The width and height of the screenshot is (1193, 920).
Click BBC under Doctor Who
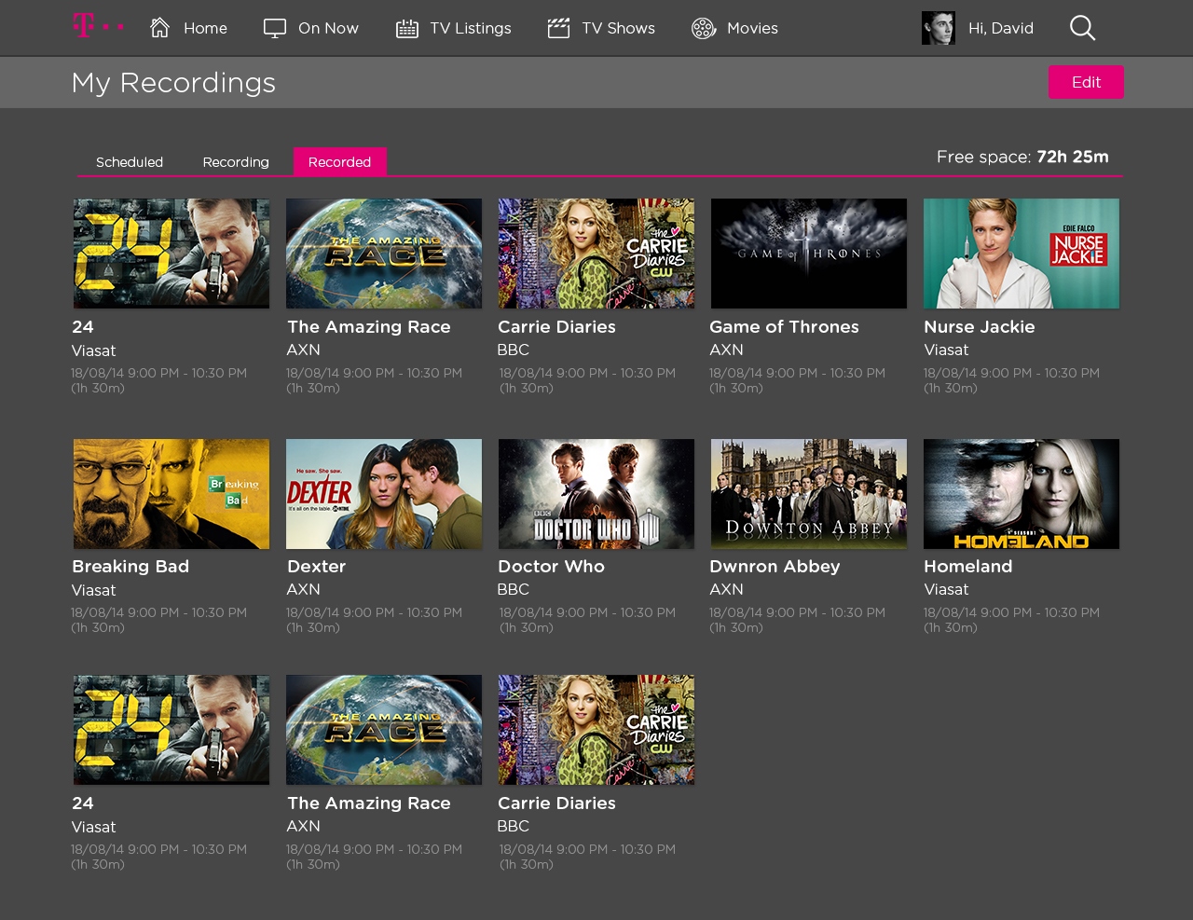514,590
